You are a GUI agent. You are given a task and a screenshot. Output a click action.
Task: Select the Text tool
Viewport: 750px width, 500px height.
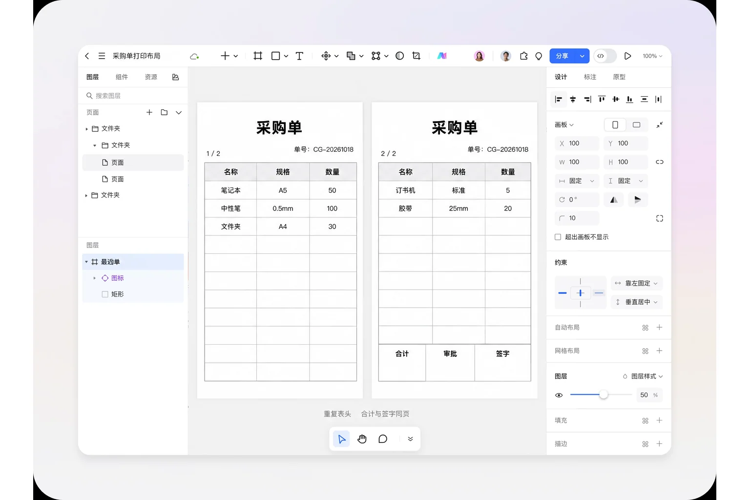(x=299, y=56)
